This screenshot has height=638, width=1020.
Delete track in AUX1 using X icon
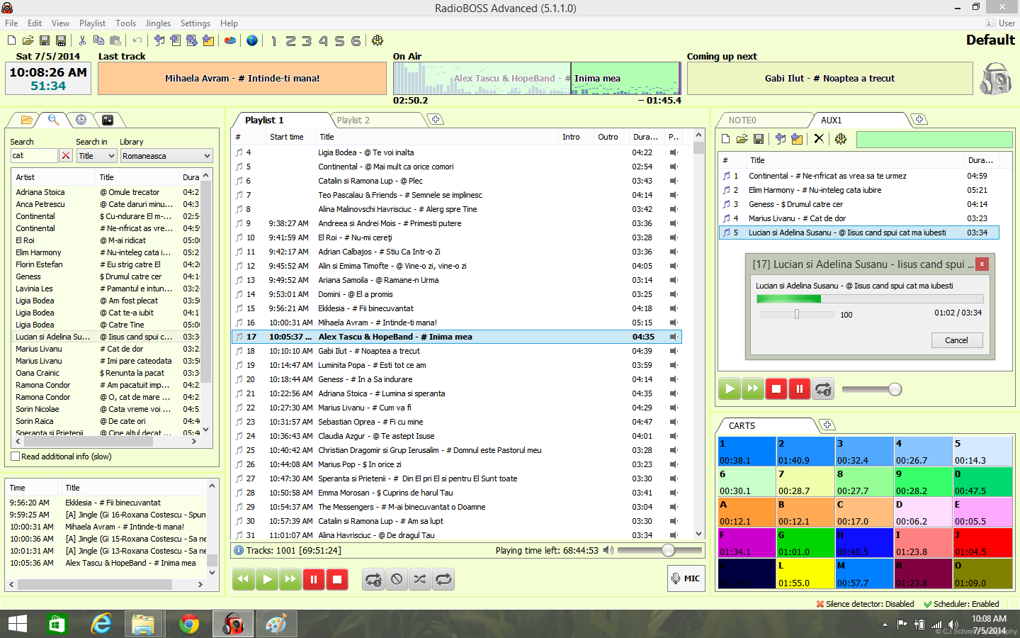pos(819,139)
